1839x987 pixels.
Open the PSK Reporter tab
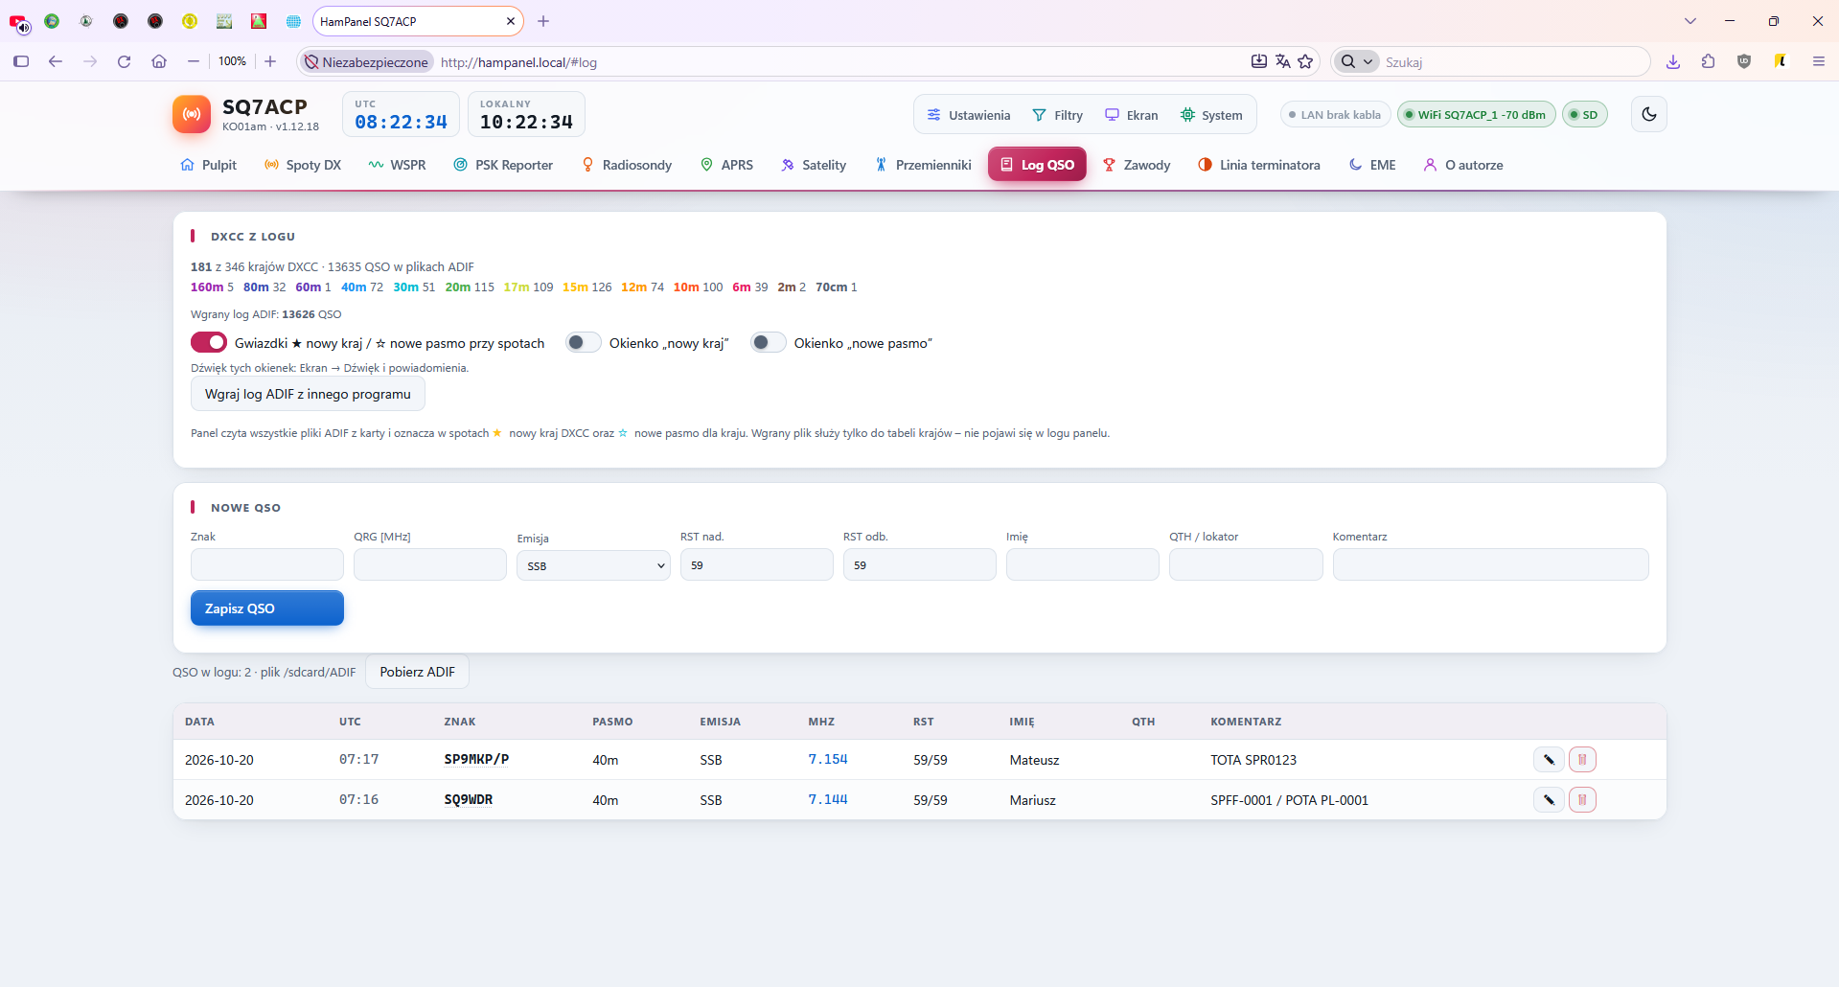503,165
